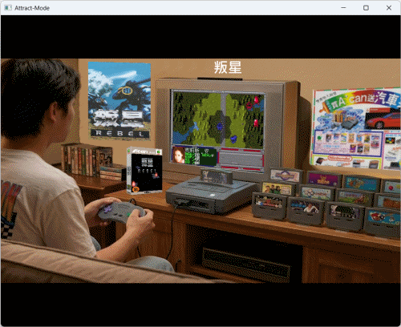Screen dimensions: 401x327
Task: Close the Attract-Mode window
Action: pyautogui.click(x=389, y=8)
